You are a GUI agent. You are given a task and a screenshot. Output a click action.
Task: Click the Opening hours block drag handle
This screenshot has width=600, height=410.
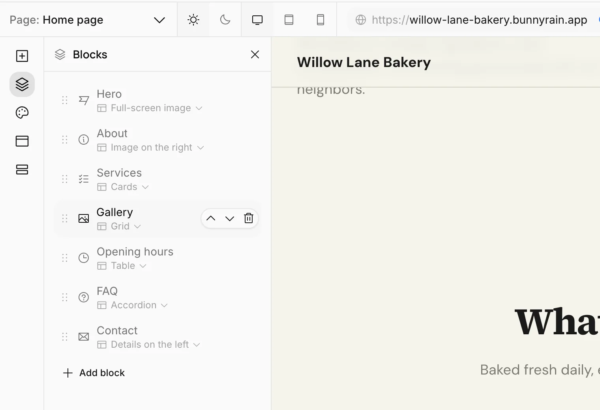click(65, 258)
